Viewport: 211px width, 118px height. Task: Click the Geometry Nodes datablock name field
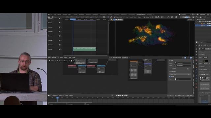click(x=117, y=58)
